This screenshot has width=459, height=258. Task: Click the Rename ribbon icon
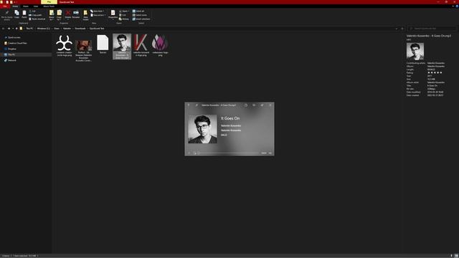point(76,14)
